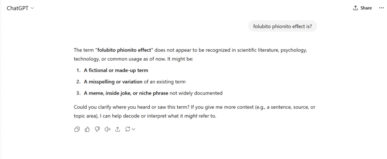This screenshot has height=159, width=387.
Task: Click the upload arrow icon beside Share
Action: (355, 8)
